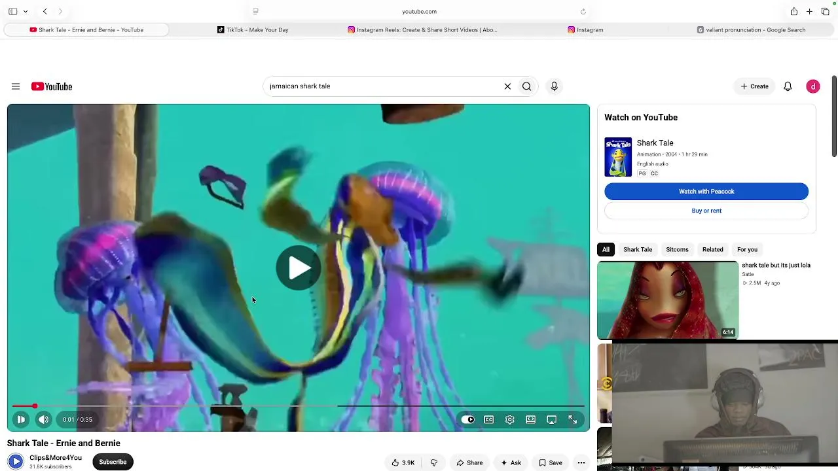Click the Safari forward arrow
838x471 pixels.
coord(60,11)
